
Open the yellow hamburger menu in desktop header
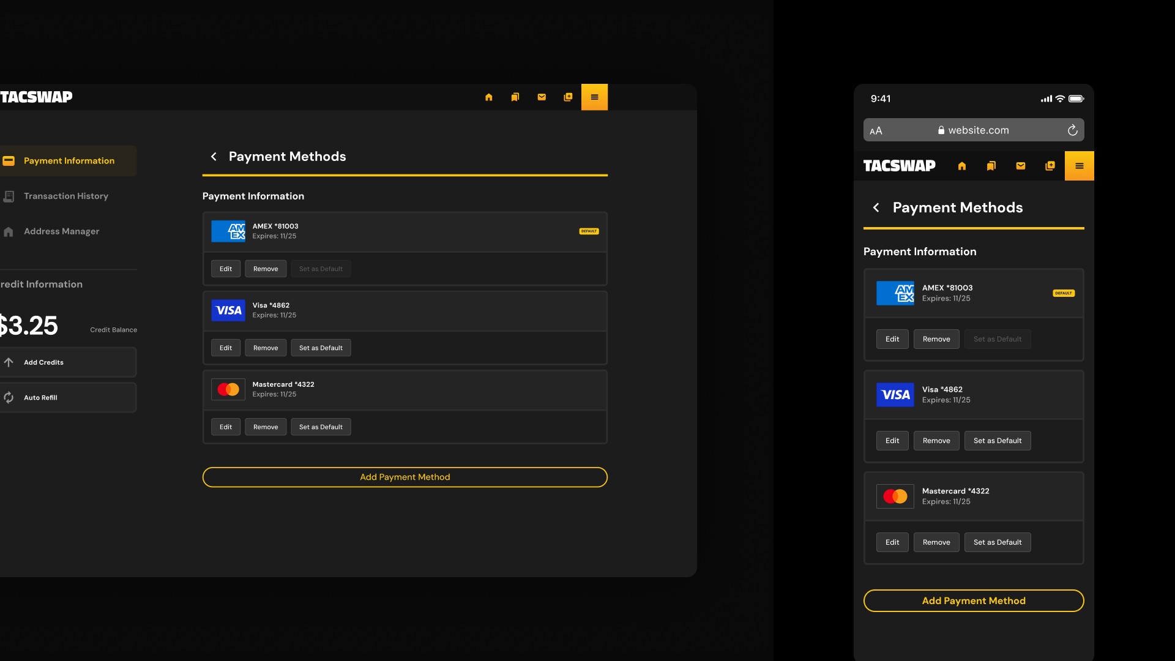pos(594,97)
